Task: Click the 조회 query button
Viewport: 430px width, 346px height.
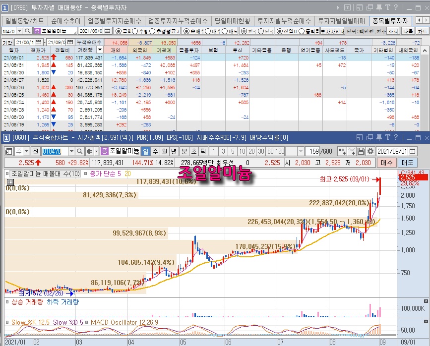Action: (393, 31)
